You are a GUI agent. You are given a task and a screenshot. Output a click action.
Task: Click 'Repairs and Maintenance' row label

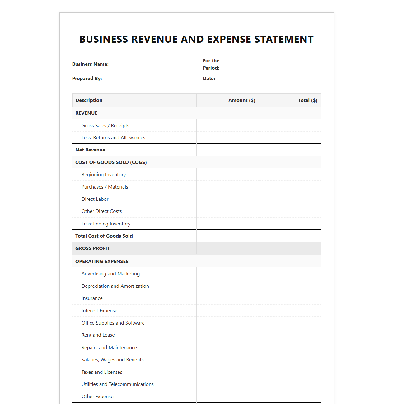tap(109, 348)
